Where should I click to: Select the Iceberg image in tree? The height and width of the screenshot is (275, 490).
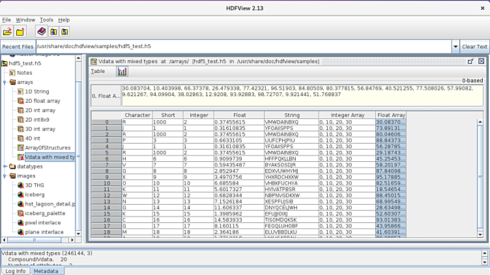tap(35, 194)
